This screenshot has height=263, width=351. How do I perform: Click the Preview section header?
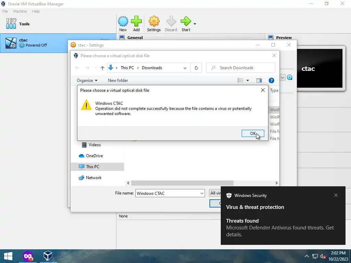click(x=284, y=38)
